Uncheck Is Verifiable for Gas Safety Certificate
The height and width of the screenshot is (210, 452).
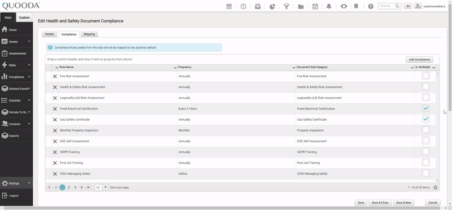(x=425, y=119)
